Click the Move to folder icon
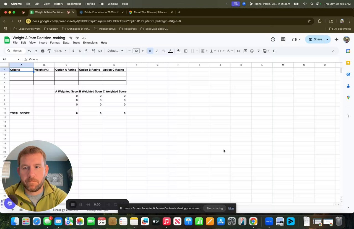 click(77, 38)
